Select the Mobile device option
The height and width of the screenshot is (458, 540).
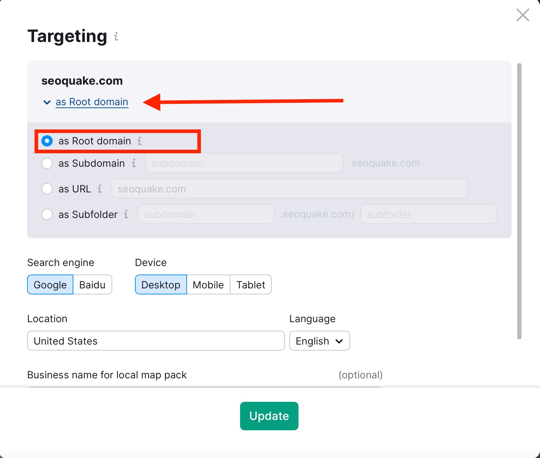coord(208,284)
